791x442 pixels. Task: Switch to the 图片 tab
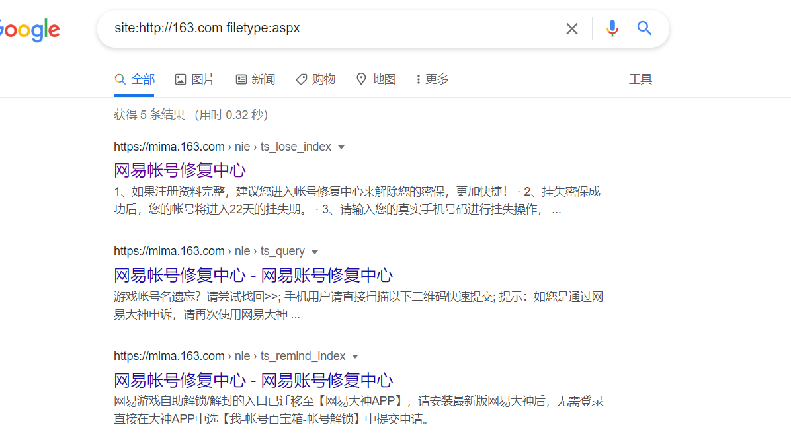(x=194, y=79)
